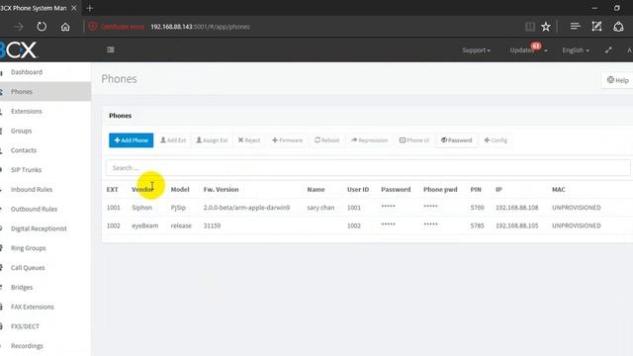
Task: Sort by MAC column header
Action: click(558, 190)
